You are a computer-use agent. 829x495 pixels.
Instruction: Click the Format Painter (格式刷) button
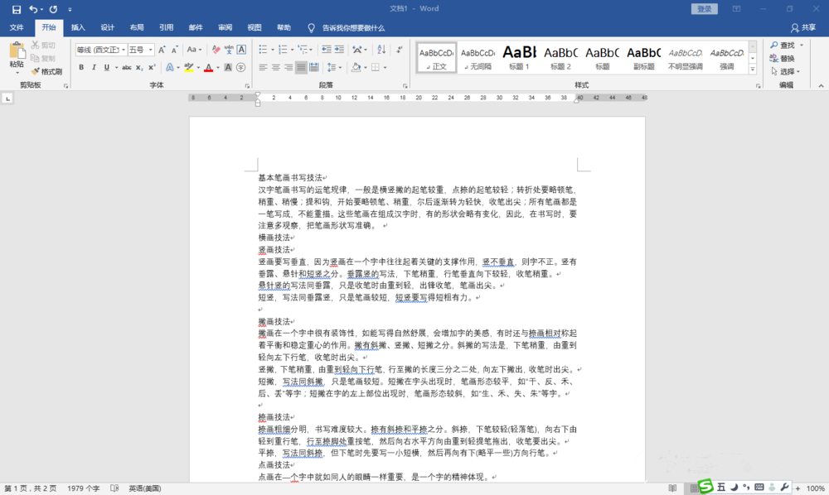pyautogui.click(x=46, y=72)
